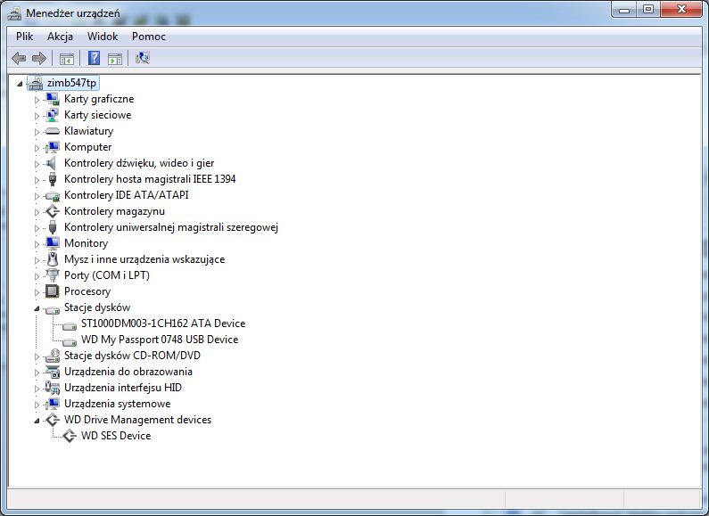709x516 pixels.
Task: Click the Urządzenia interfejsu HID icon
Action: coord(53,388)
